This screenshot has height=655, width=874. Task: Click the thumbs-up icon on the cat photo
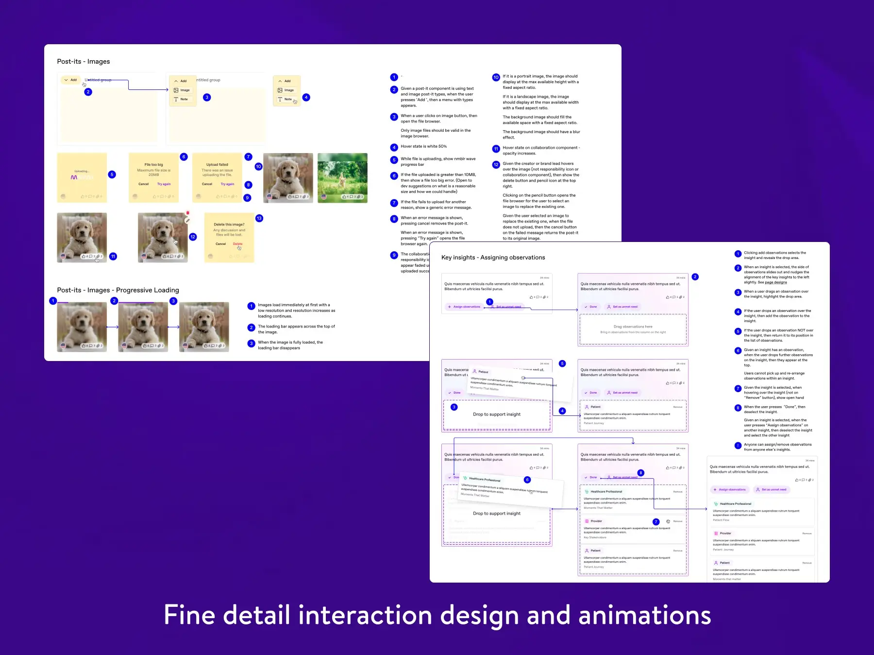point(344,197)
